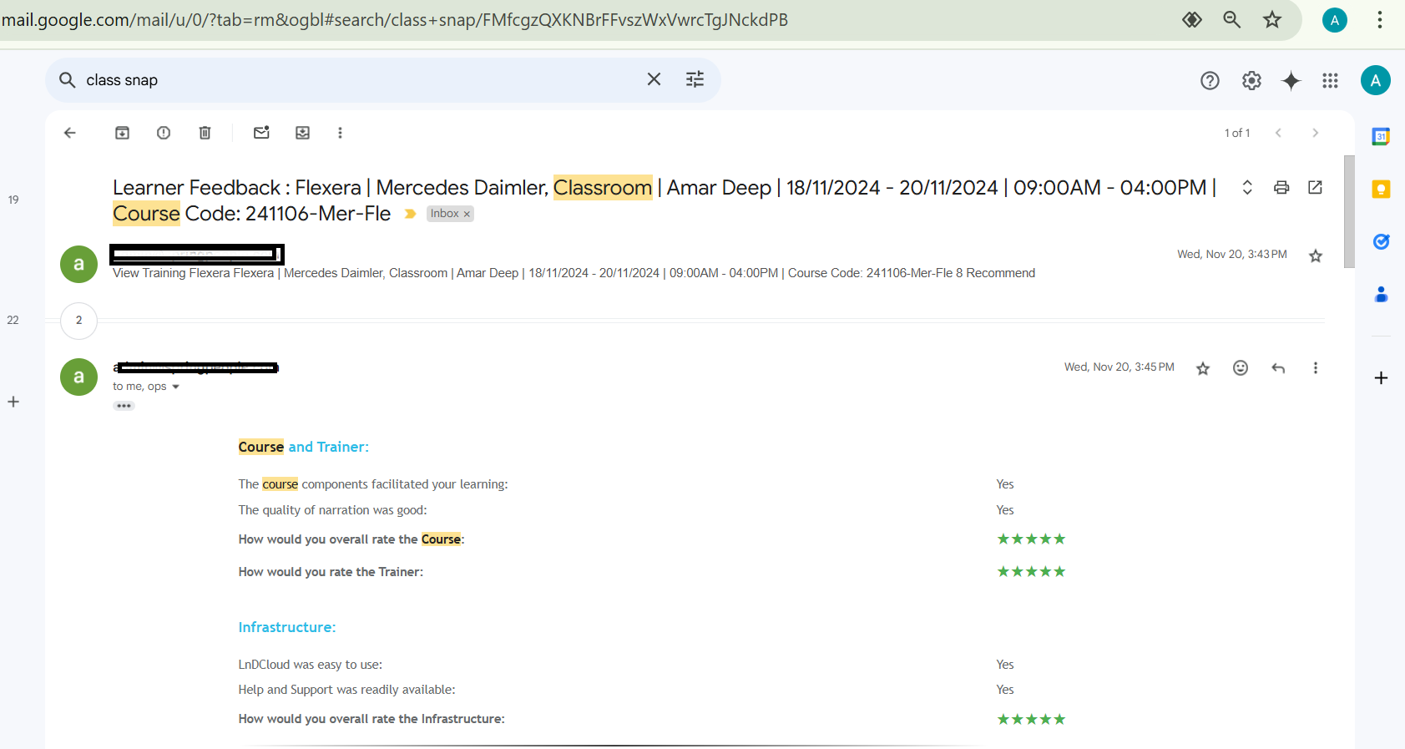The height and width of the screenshot is (749, 1405).
Task: Expand the 2 hidden messages
Action: (x=79, y=321)
